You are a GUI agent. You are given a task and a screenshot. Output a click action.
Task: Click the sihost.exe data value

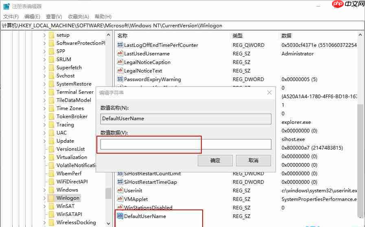pyautogui.click(x=293, y=139)
